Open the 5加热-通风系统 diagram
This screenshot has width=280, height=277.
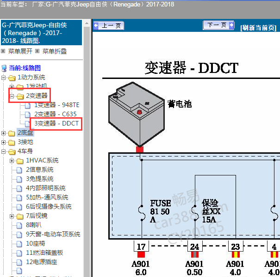coord(47,198)
